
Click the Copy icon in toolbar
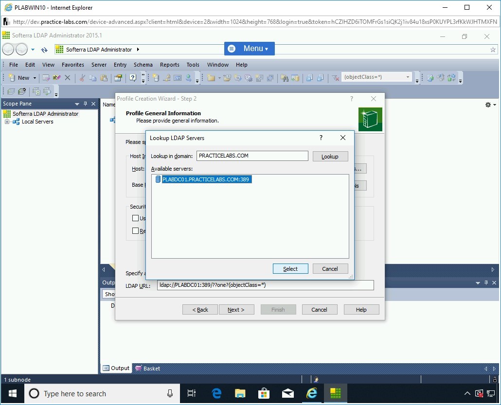(x=92, y=78)
